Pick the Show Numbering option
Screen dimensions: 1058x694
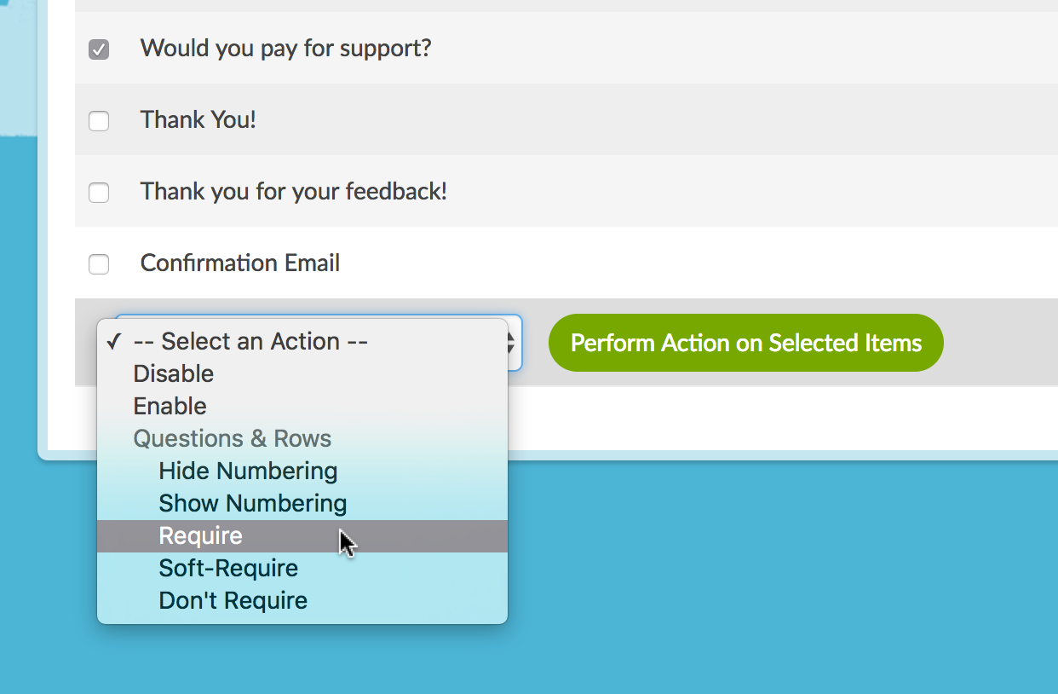point(252,504)
